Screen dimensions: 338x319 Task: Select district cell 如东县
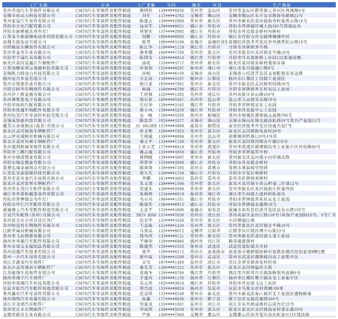coord(214,210)
